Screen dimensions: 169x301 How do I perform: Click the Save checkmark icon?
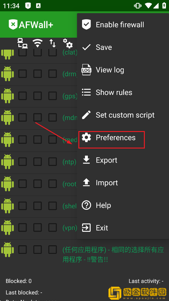click(x=86, y=47)
